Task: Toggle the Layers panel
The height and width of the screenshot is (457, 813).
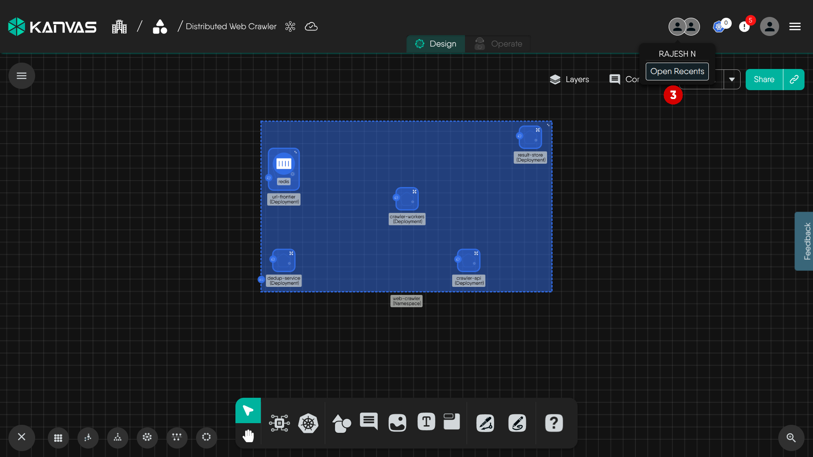Action: [x=569, y=79]
